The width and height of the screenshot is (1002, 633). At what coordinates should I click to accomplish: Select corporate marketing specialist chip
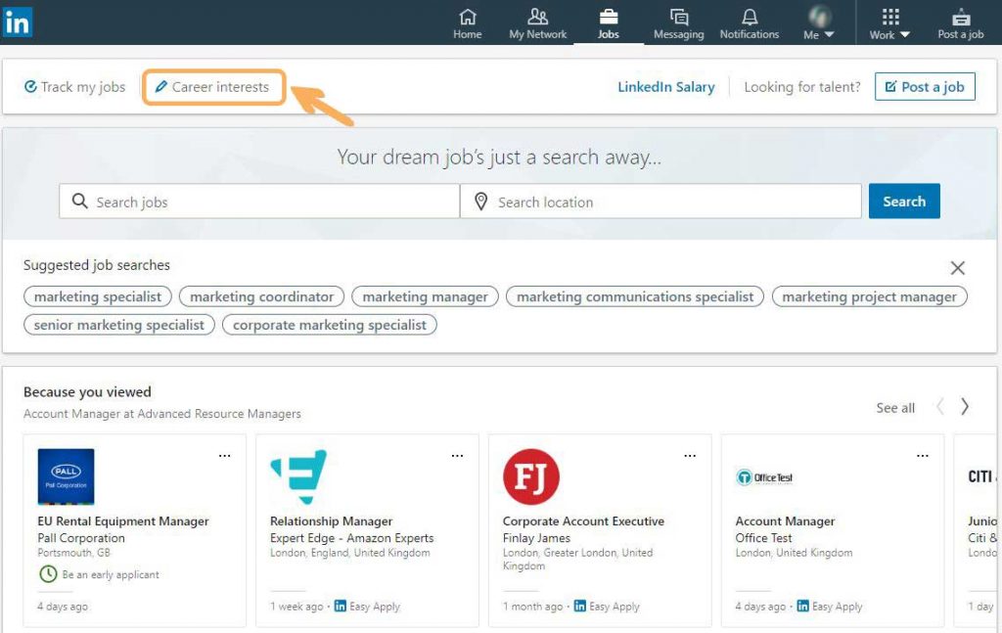tap(330, 325)
